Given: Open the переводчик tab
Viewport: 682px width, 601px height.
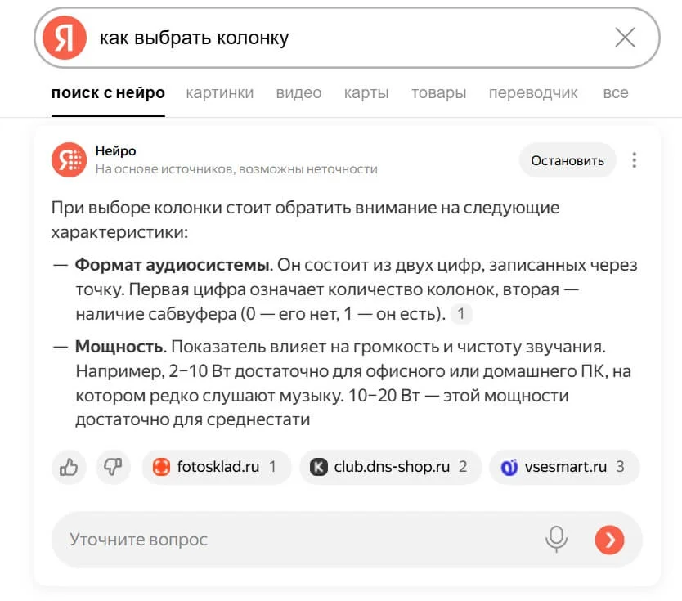Looking at the screenshot, I should point(533,92).
